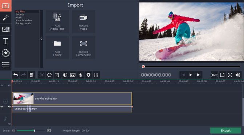Screen dimensions: 244x135
Task: Click the timecode display field
Action: [156, 75]
